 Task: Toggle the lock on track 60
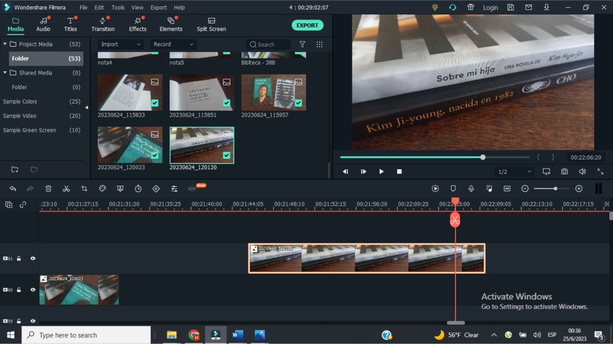[x=19, y=290]
